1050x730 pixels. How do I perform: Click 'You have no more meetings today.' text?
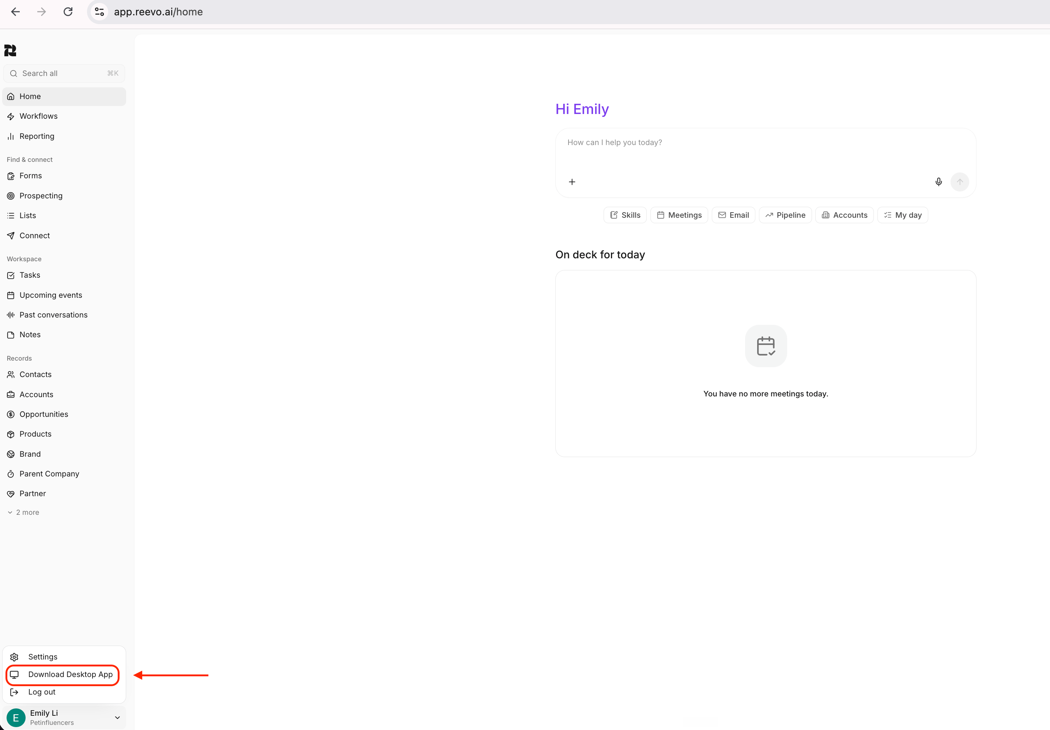coord(766,393)
